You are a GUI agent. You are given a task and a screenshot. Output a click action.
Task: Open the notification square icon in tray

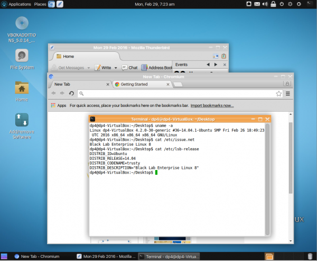pyautogui.click(x=249, y=4)
